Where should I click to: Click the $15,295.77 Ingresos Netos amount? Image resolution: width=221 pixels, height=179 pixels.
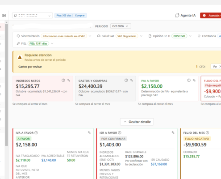[28, 86]
